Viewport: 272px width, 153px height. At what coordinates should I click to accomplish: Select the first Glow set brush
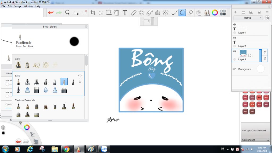click(18, 65)
